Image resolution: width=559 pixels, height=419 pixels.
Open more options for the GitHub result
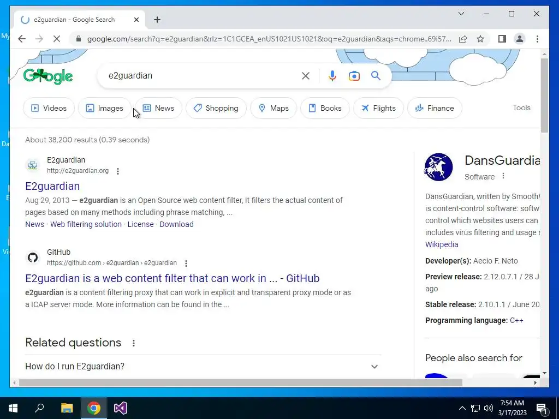(x=186, y=264)
